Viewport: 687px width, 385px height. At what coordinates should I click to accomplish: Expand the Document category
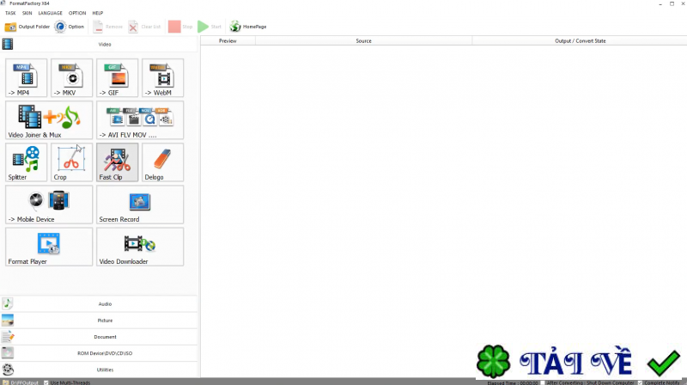coord(99,337)
